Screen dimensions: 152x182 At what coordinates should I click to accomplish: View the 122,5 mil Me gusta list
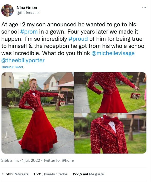point(88,174)
